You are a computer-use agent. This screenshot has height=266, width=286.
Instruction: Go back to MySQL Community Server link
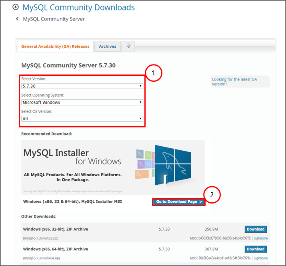(x=54, y=19)
